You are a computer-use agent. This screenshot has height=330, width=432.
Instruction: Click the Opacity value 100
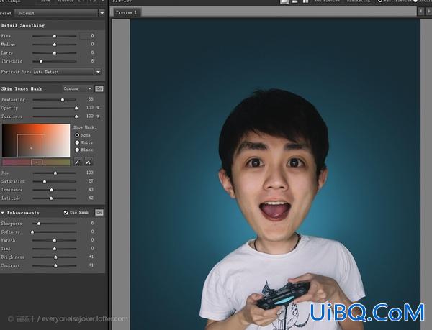coord(90,108)
